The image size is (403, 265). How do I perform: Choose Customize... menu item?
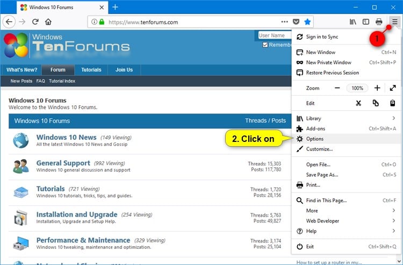point(346,149)
